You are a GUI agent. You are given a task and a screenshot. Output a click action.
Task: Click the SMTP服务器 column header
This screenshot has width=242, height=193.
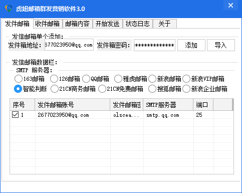tap(168, 105)
